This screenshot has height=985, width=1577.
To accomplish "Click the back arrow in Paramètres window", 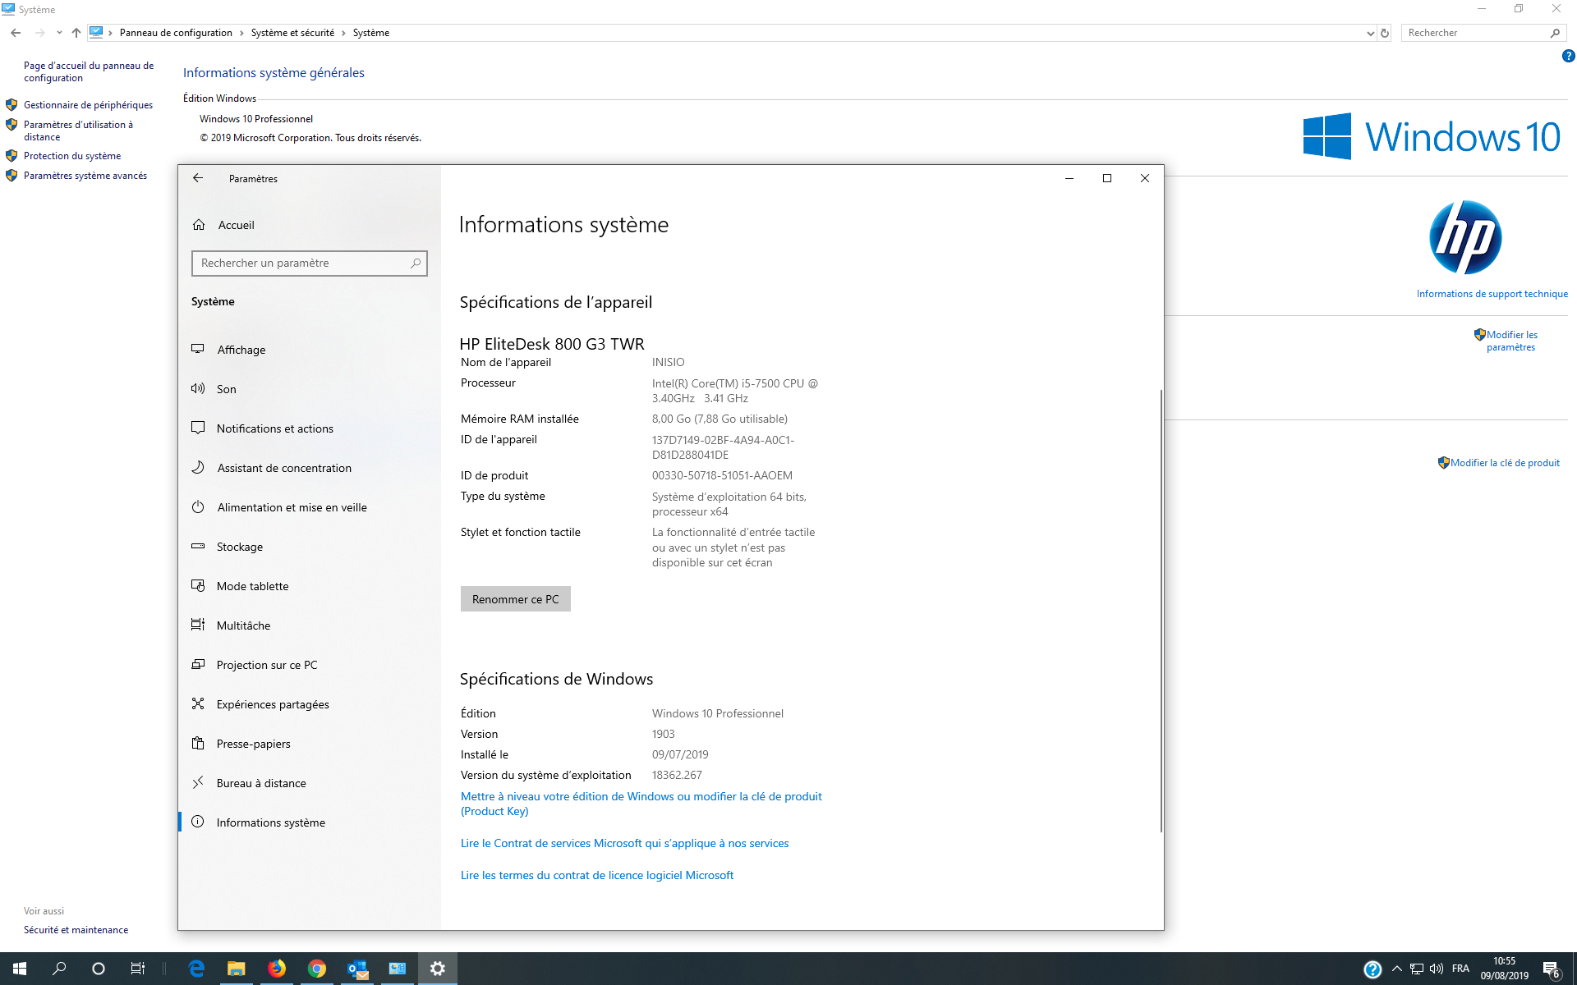I will (x=198, y=178).
